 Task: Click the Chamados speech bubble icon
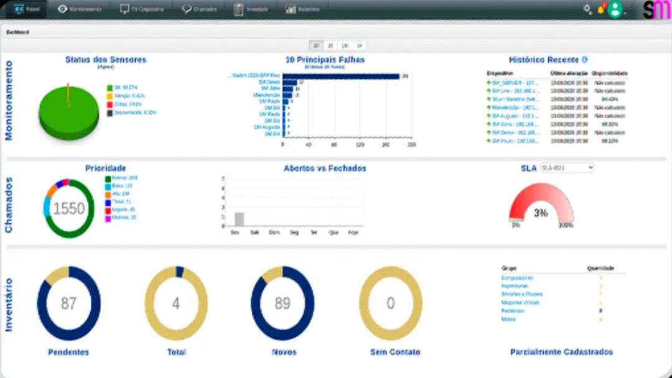pos(187,9)
